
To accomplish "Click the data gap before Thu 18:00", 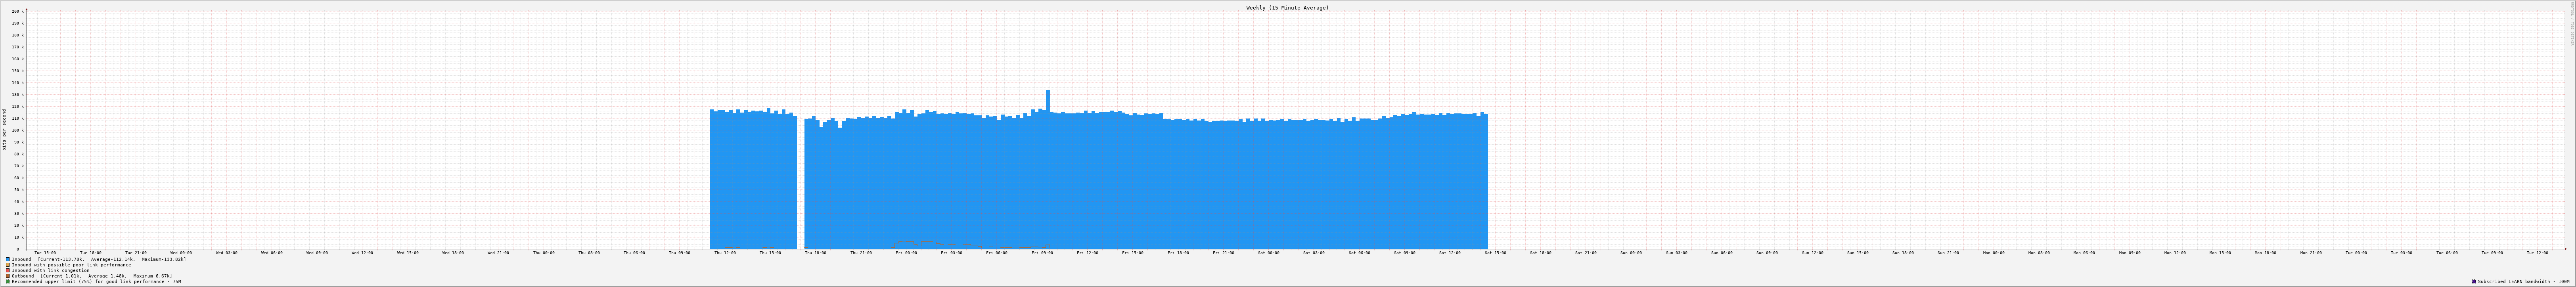I will [x=800, y=180].
